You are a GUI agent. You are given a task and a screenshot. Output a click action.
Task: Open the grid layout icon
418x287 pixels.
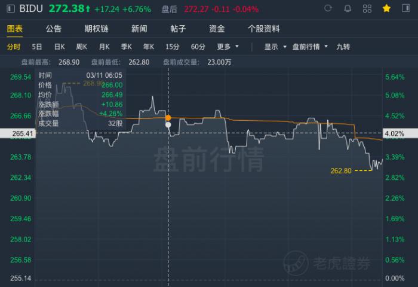367,9
